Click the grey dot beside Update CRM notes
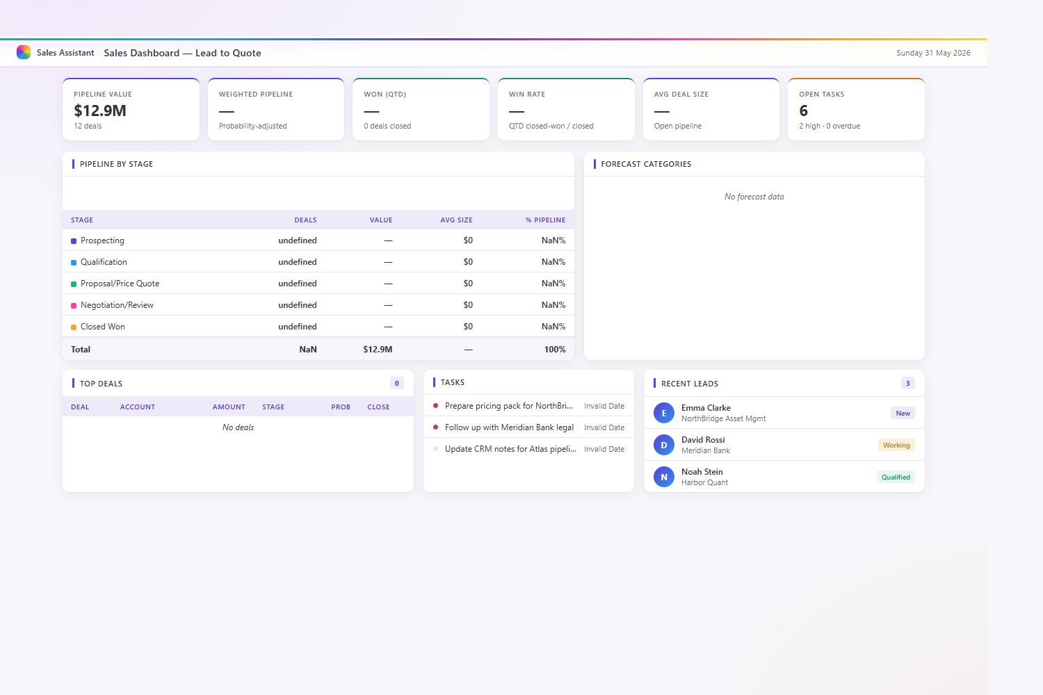 click(x=436, y=449)
